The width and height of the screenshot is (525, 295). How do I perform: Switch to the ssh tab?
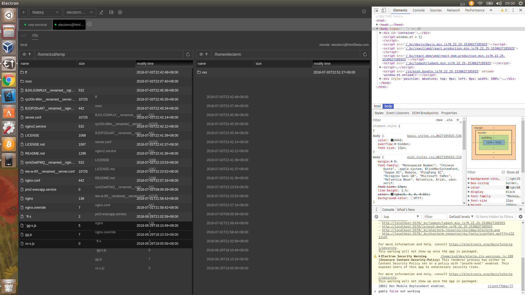point(24,36)
